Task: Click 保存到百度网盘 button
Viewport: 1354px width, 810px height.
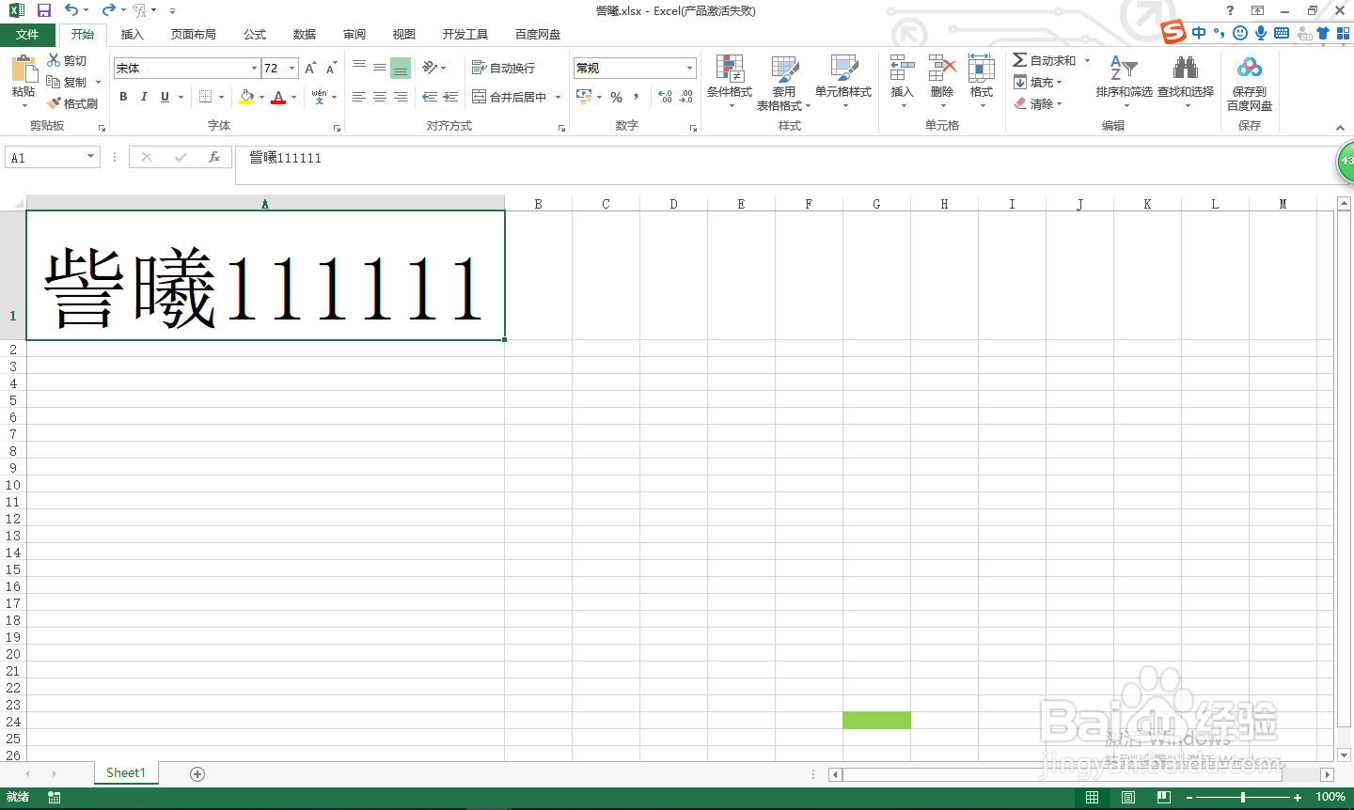Action: [1249, 84]
